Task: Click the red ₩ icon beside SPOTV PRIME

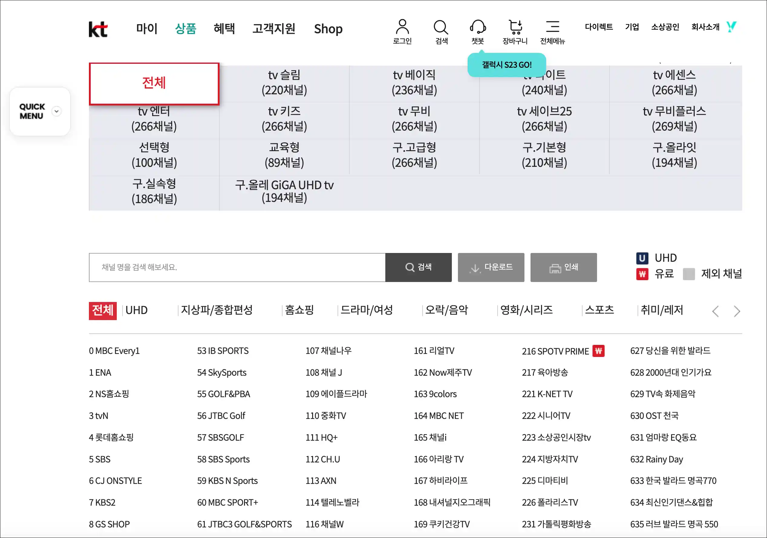Action: [598, 351]
